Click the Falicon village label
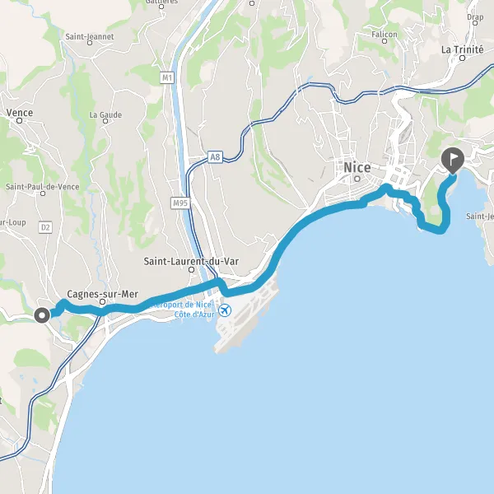The height and width of the screenshot is (494, 494). click(384, 34)
